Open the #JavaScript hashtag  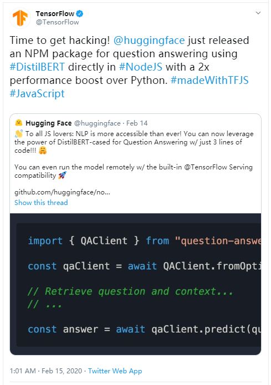coord(37,93)
